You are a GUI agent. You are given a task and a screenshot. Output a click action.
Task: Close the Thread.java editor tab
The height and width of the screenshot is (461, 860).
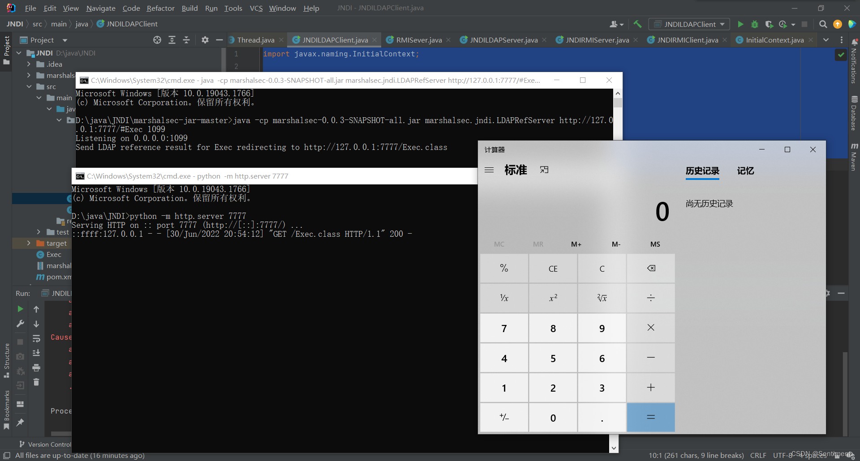281,40
